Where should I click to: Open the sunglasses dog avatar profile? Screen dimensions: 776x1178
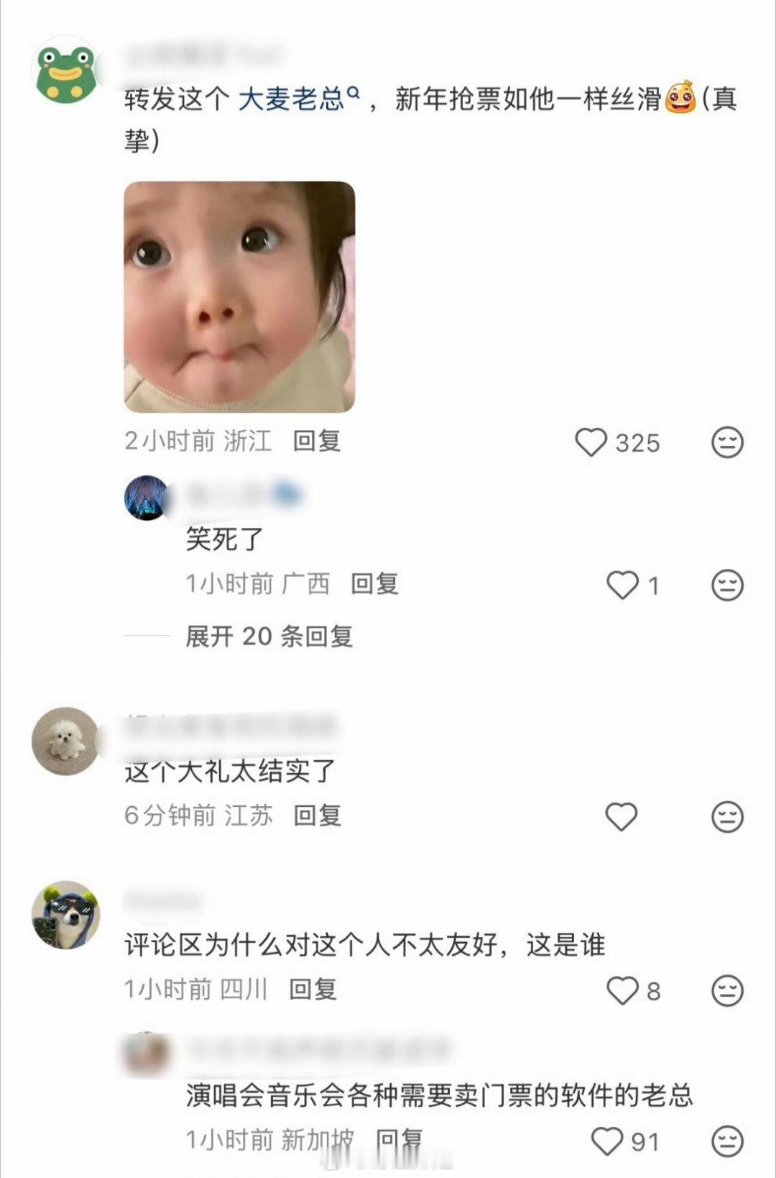(66, 915)
